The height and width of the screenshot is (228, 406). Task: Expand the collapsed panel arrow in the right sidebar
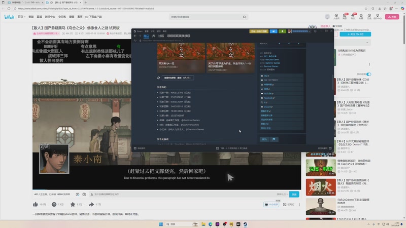coord(367,43)
